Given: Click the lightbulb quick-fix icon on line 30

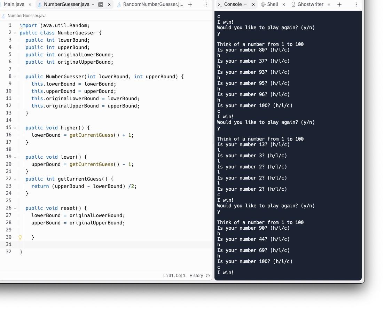Looking at the screenshot, I should 20,237.
